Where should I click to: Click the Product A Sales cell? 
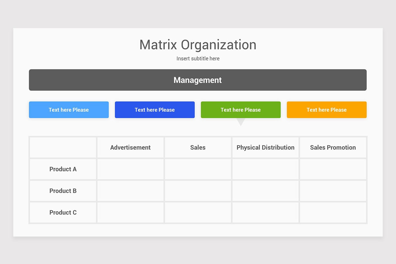click(198, 169)
